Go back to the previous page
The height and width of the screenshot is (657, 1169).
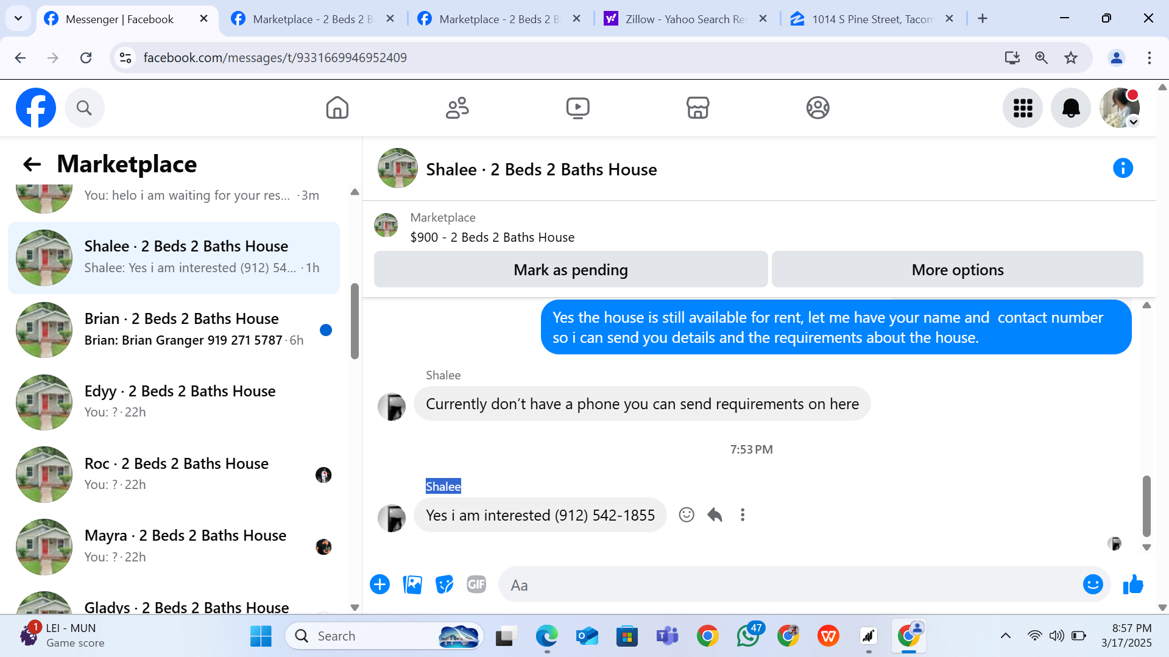point(20,58)
